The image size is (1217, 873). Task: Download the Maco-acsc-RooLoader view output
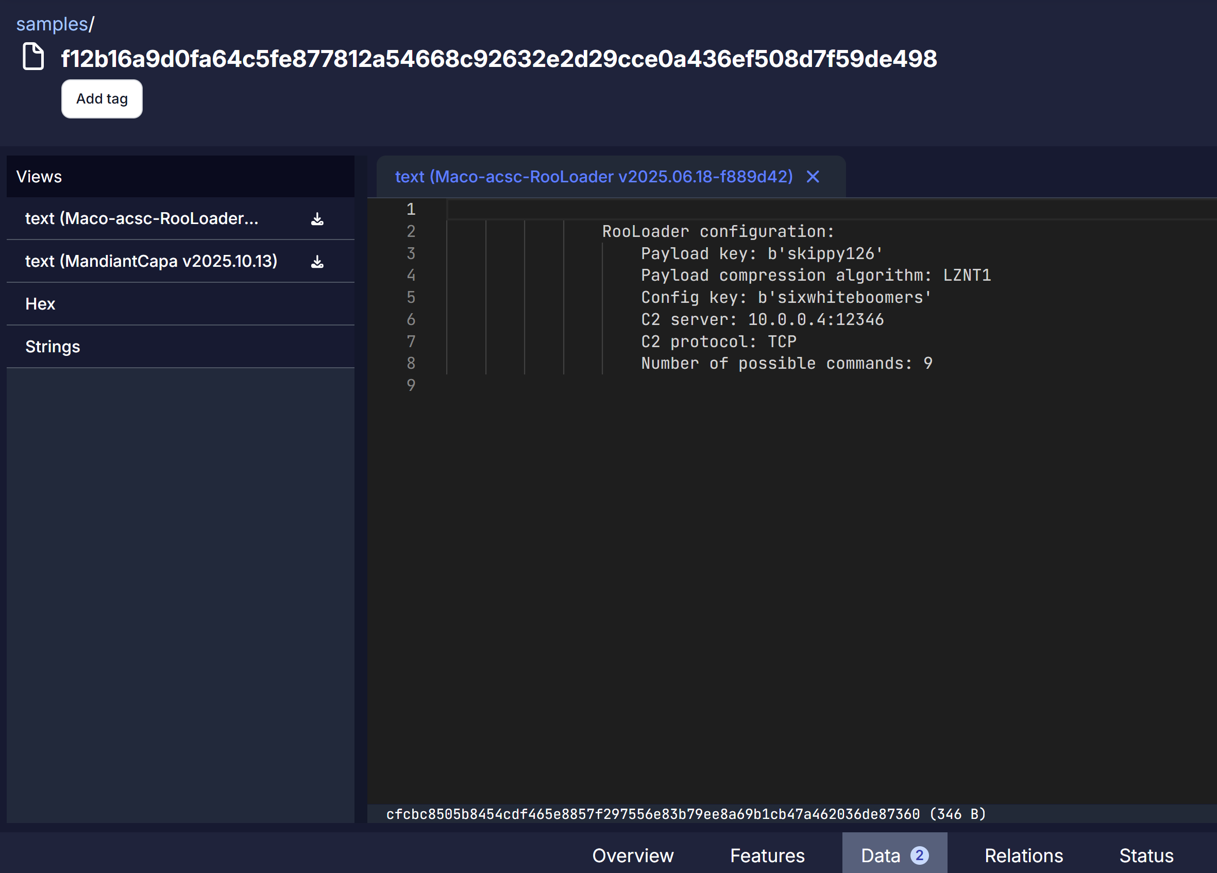point(317,218)
